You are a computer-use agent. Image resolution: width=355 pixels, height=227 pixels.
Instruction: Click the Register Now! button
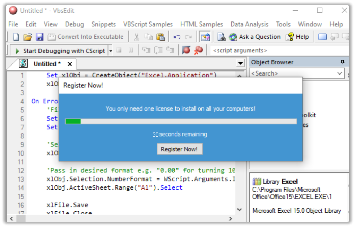click(x=180, y=149)
